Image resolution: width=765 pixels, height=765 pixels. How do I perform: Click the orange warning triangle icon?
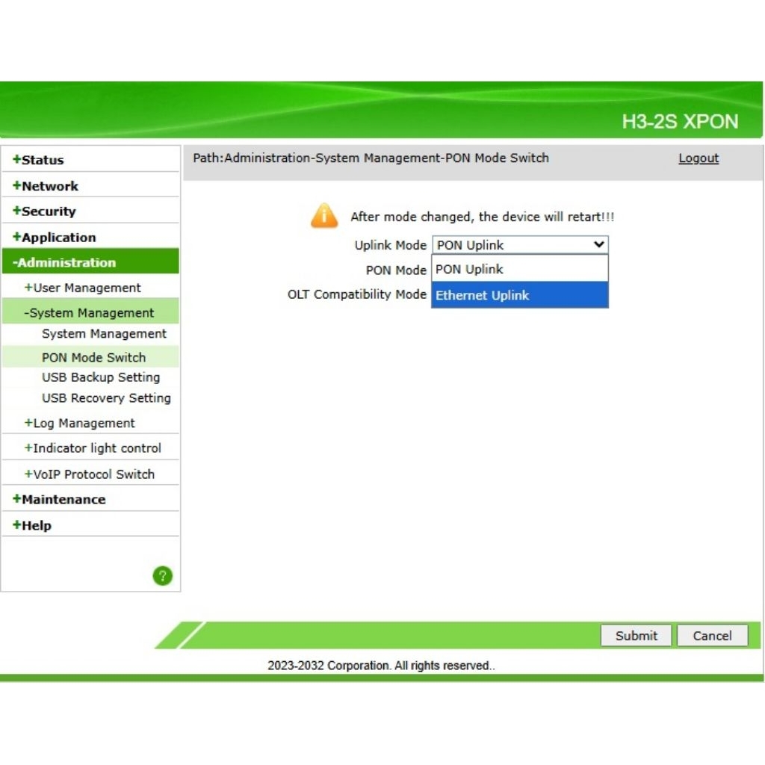[x=324, y=216]
